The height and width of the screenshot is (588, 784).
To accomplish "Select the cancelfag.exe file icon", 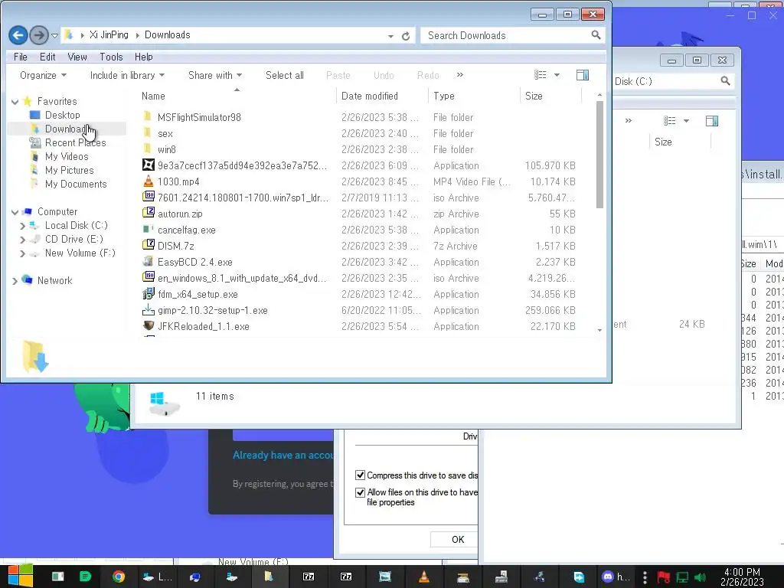I will [148, 229].
